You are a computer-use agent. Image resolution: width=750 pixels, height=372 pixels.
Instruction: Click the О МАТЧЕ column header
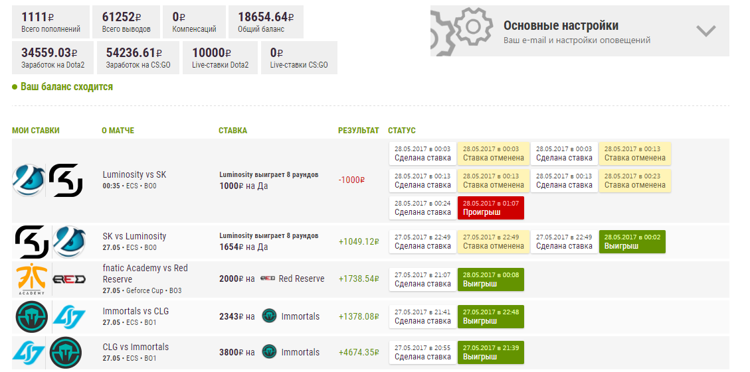coord(118,131)
